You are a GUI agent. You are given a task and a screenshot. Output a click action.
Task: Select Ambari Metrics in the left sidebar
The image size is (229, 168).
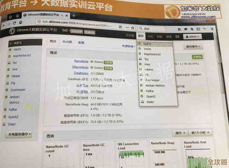tap(14, 99)
